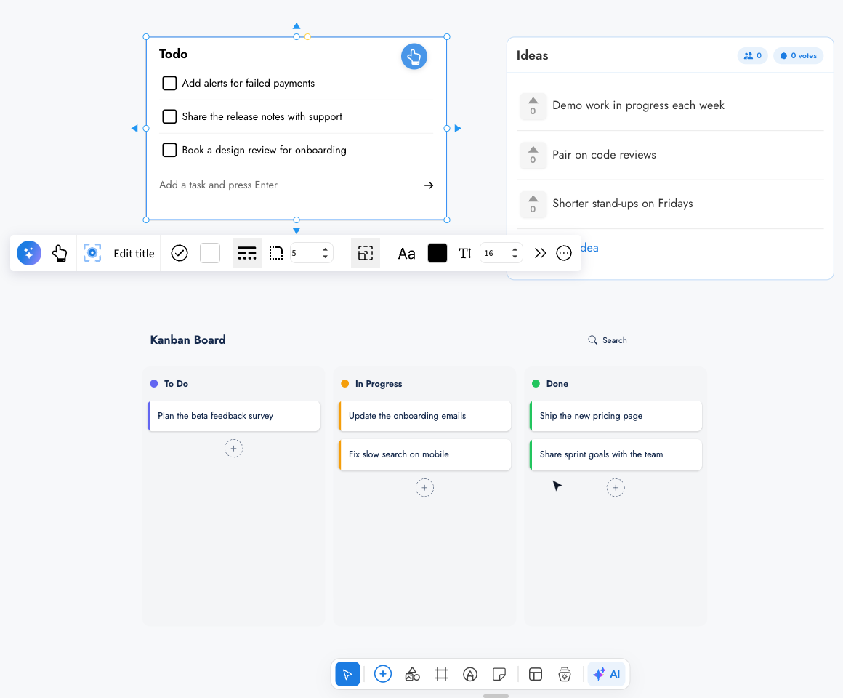This screenshot has width=843, height=698.
Task: Open Share sprint goals with the team card
Action: 616,454
